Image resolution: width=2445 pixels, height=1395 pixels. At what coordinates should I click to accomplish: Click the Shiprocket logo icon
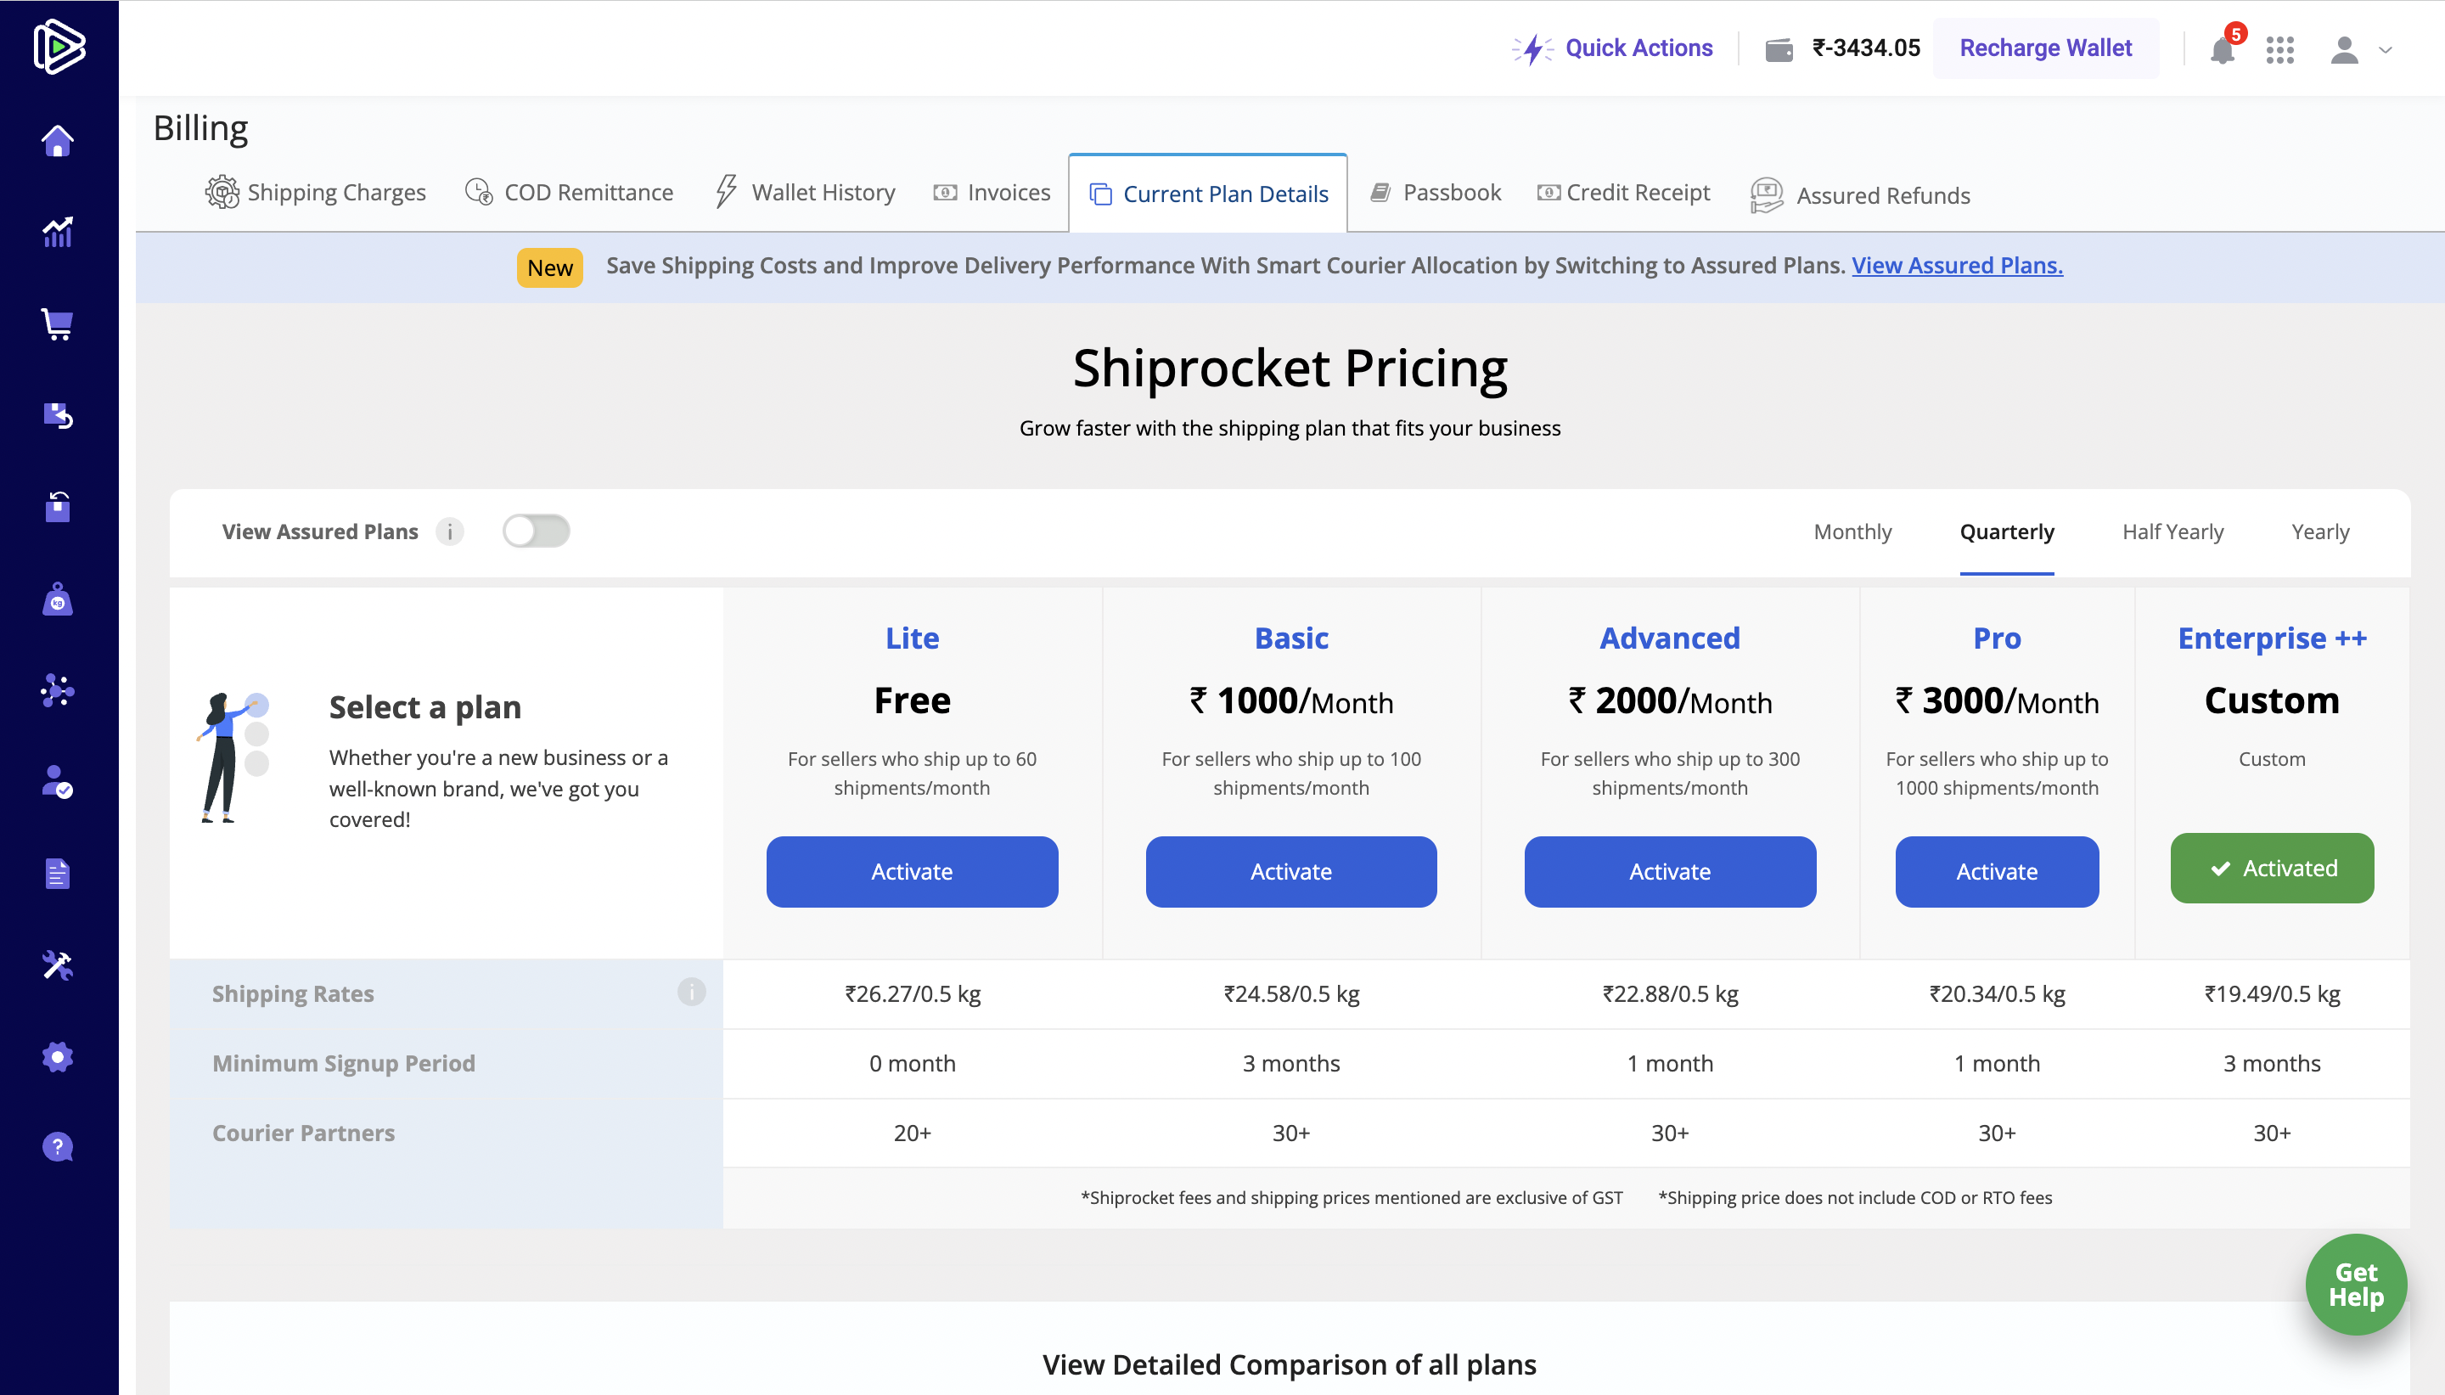click(59, 47)
